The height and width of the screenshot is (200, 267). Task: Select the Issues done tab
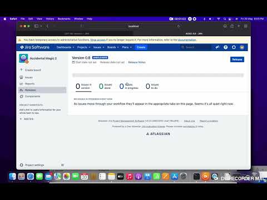(106, 86)
